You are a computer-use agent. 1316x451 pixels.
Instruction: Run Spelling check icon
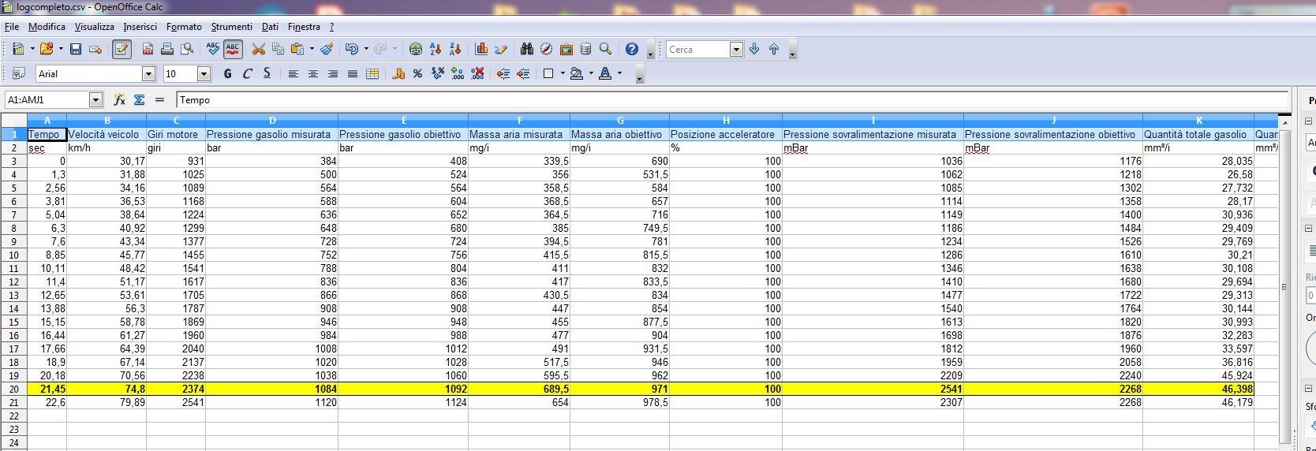(x=213, y=49)
